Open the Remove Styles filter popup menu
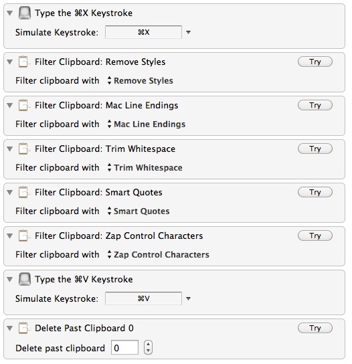This screenshot has height=364, width=352. click(141, 81)
